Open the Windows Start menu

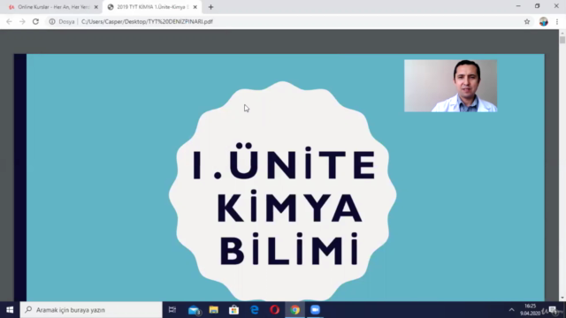[10, 310]
